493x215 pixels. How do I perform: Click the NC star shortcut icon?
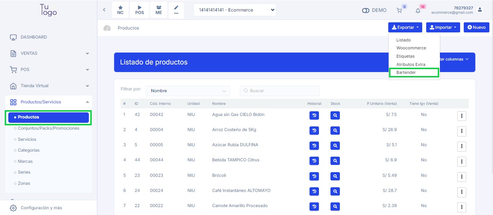click(120, 10)
